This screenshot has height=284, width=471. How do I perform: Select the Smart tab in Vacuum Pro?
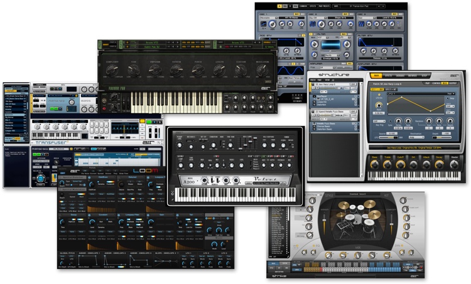point(106,45)
